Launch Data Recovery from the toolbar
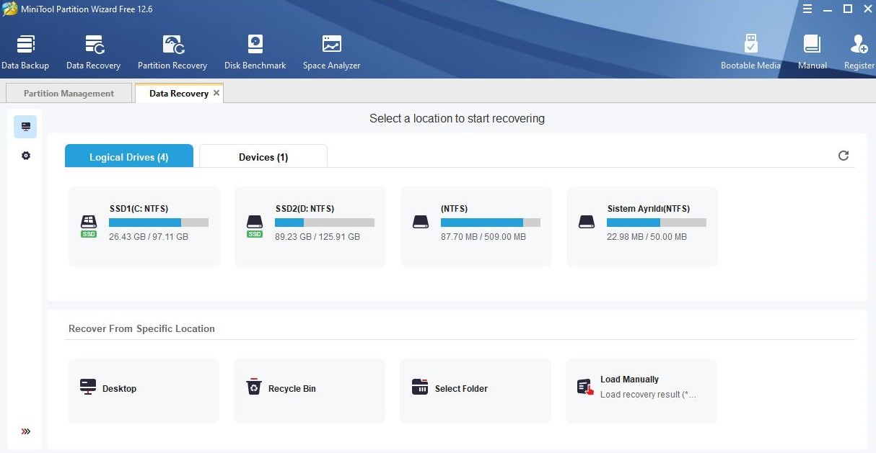The height and width of the screenshot is (453, 876). tap(93, 53)
